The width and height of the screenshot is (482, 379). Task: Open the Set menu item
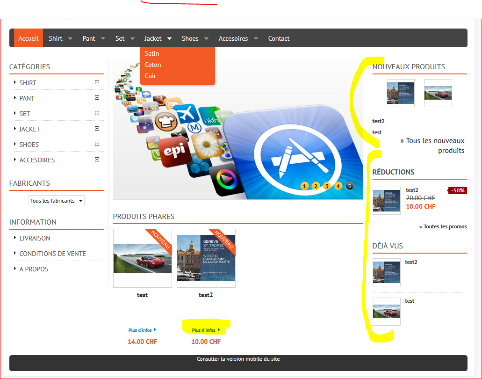coord(120,38)
